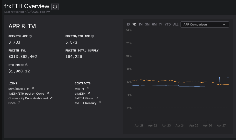Select the 7D time range
236x140 pixels.
click(x=134, y=24)
